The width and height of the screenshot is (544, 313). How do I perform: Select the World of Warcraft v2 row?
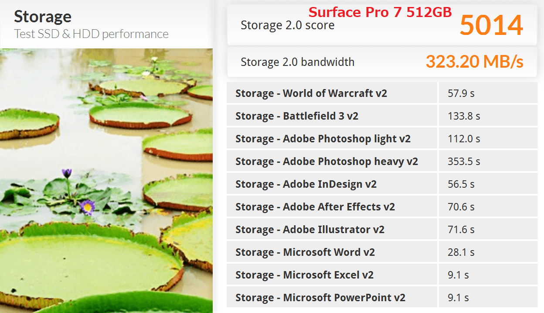381,93
